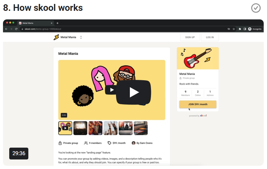
Task: Click the 2 Online stat
Action: [198, 93]
